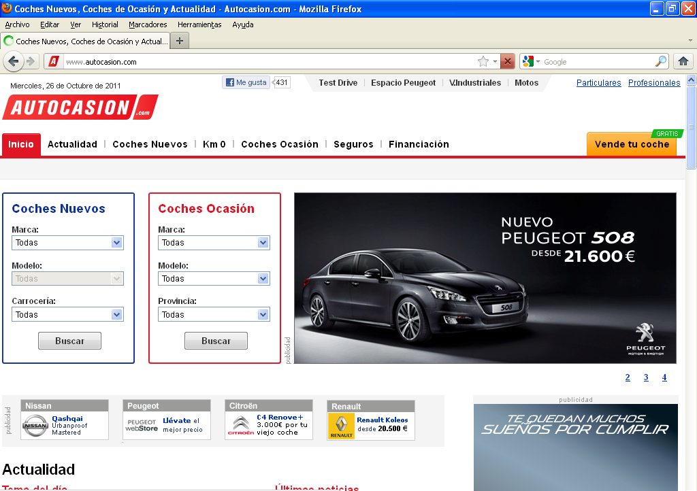Open the Espacio Peugeot link
This screenshot has height=491, width=697.
[x=403, y=82]
